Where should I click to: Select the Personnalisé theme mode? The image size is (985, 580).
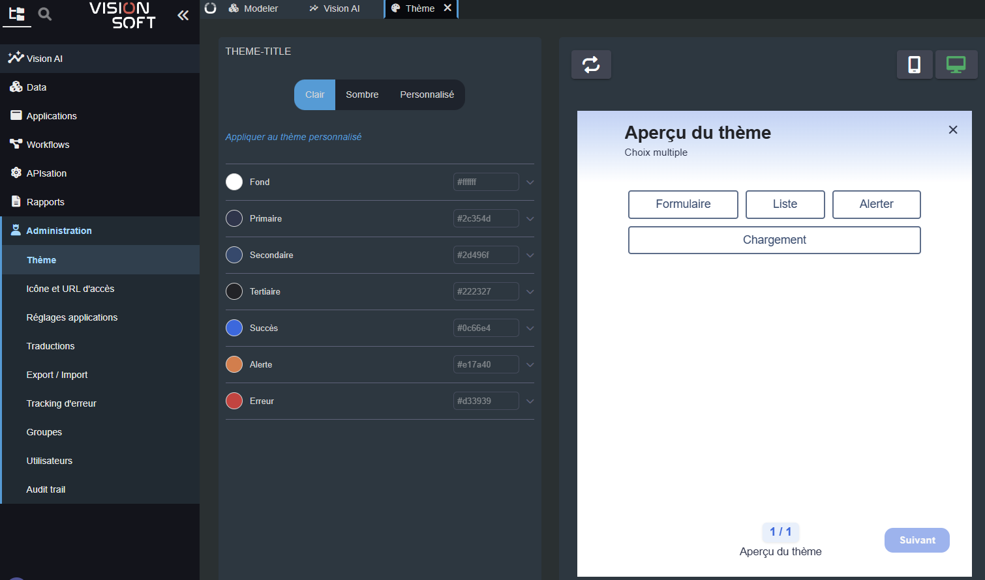point(427,94)
